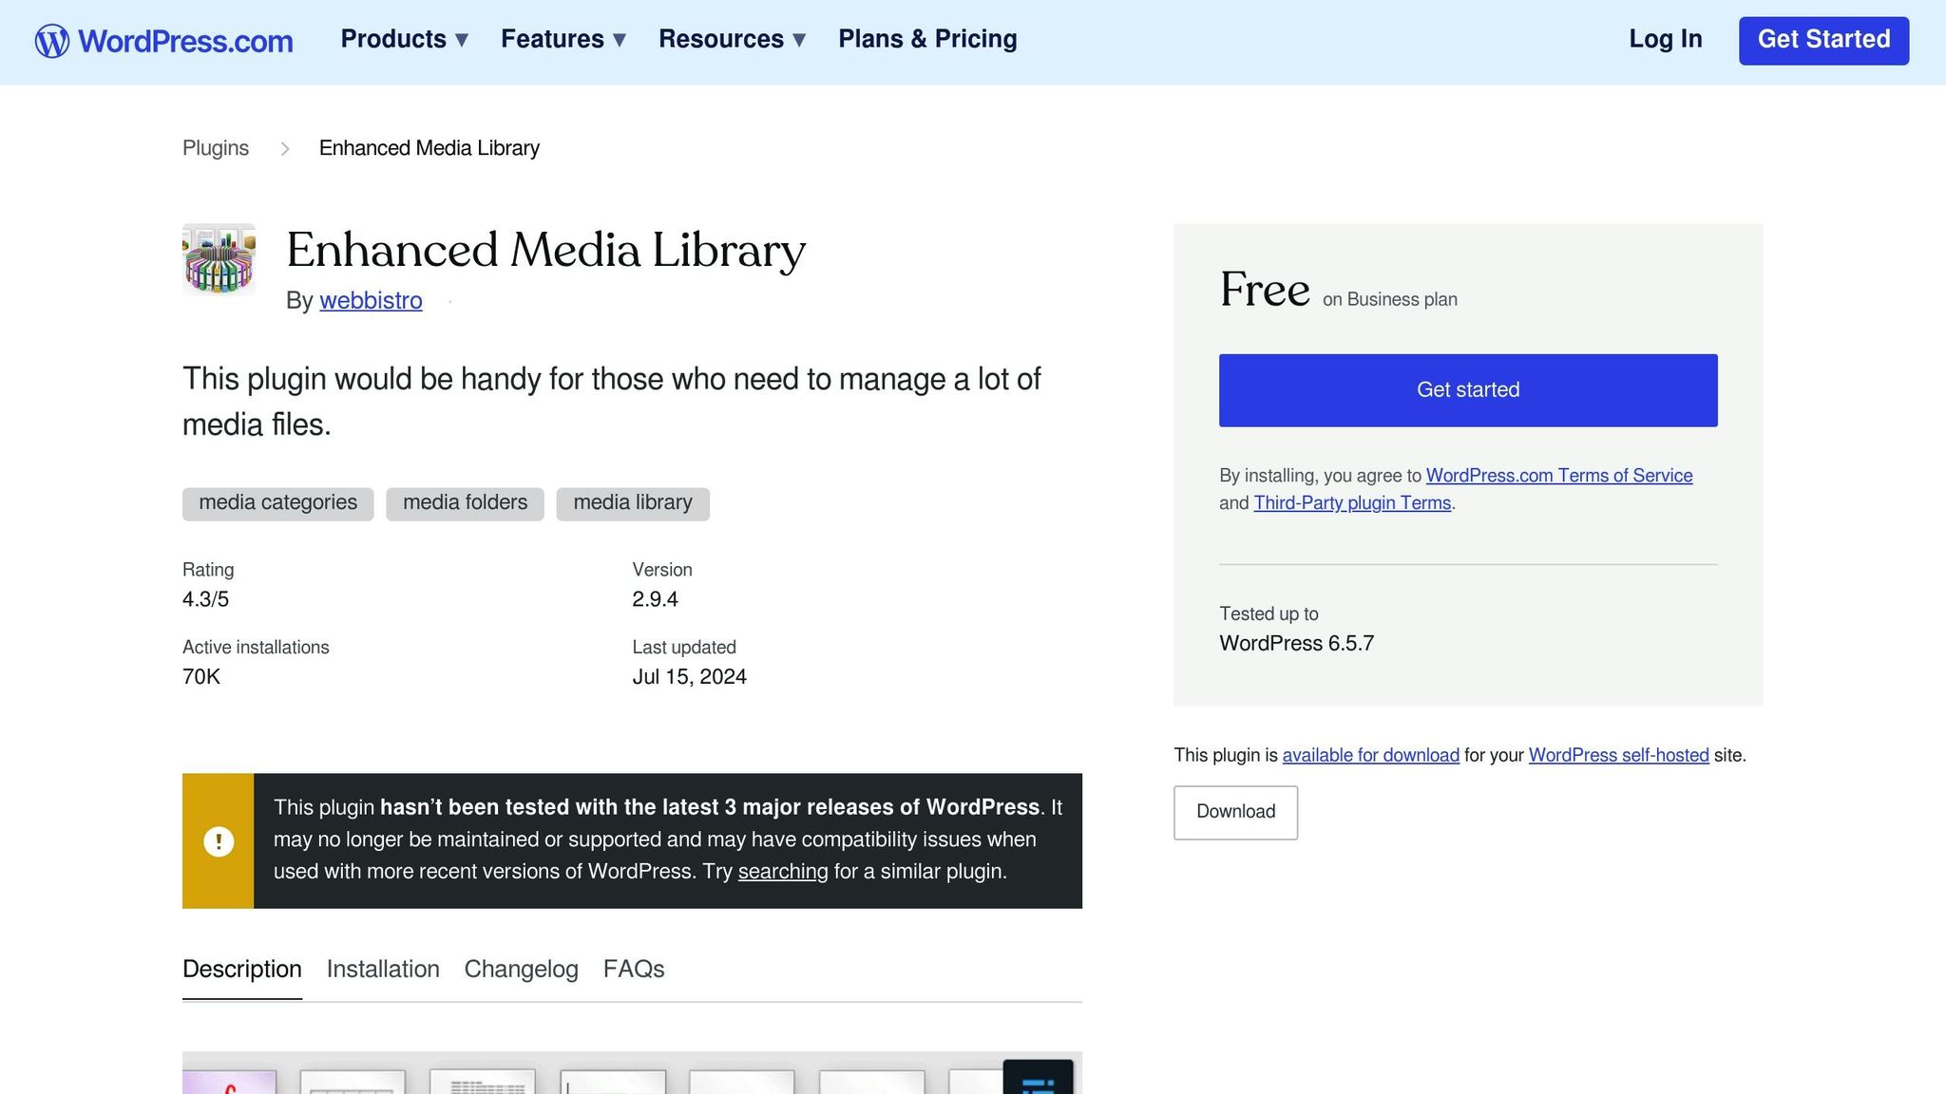The image size is (1946, 1094).
Task: Click the dark blue list icon thumbnail
Action: [x=1038, y=1079]
